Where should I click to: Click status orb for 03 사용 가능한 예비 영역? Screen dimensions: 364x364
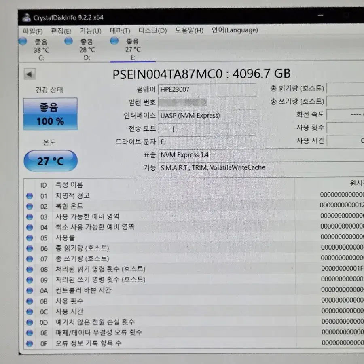(30, 217)
